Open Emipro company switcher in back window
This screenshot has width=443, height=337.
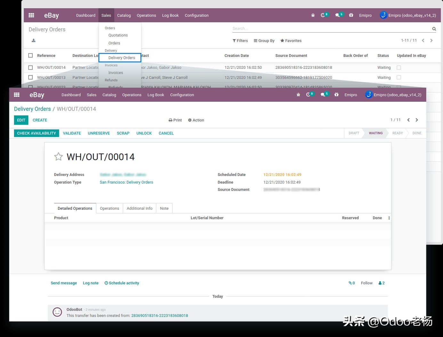tap(365, 15)
